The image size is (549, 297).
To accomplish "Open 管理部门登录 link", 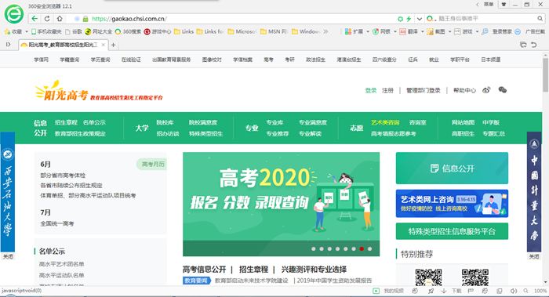I will (x=424, y=90).
